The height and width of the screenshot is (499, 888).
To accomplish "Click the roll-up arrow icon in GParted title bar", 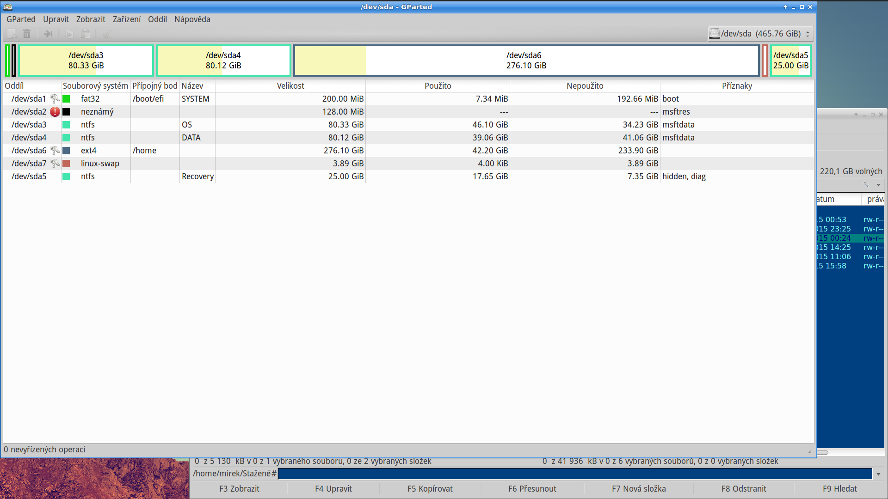I will point(785,7).
